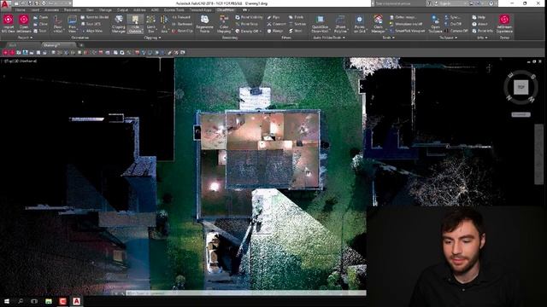Select the Limit Box clipping tool

151,24
